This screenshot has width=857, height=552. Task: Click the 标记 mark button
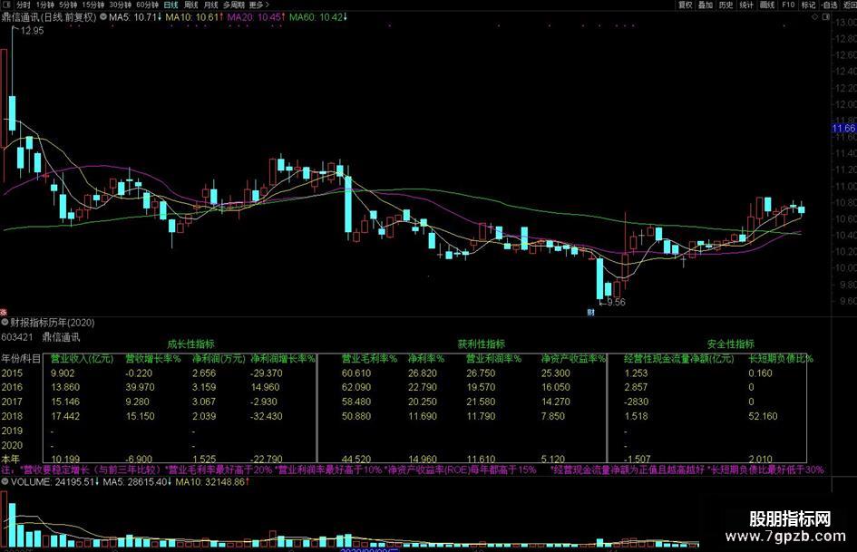[x=808, y=5]
